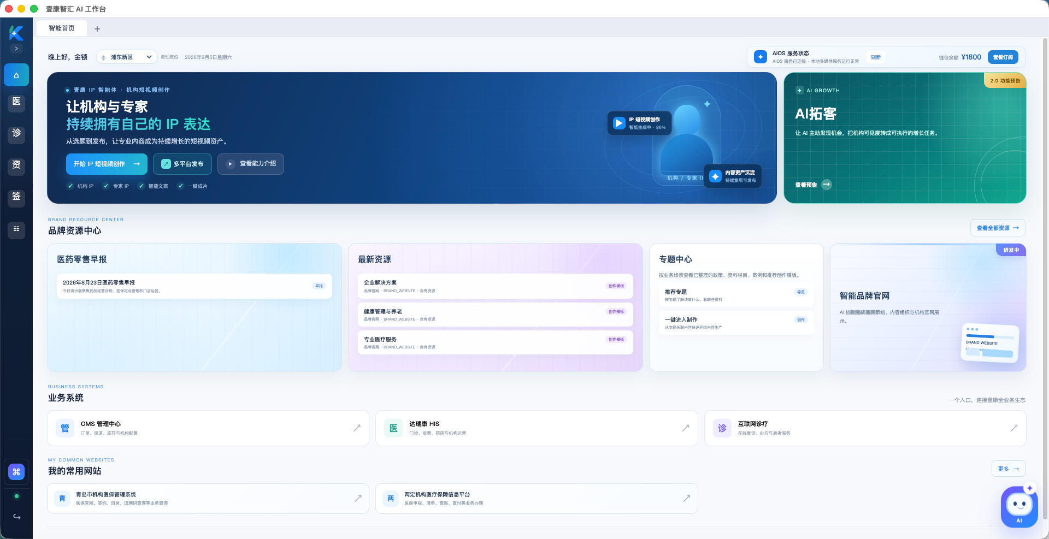
Task: Open the 企业解决方案 resource row
Action: [x=495, y=286]
